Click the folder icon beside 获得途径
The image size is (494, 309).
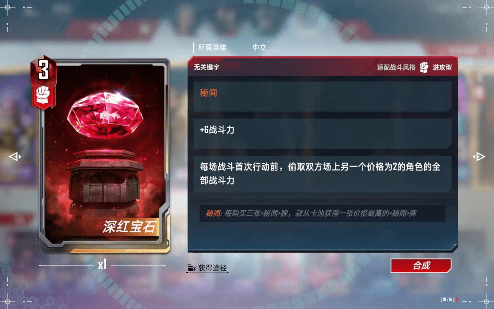click(192, 268)
